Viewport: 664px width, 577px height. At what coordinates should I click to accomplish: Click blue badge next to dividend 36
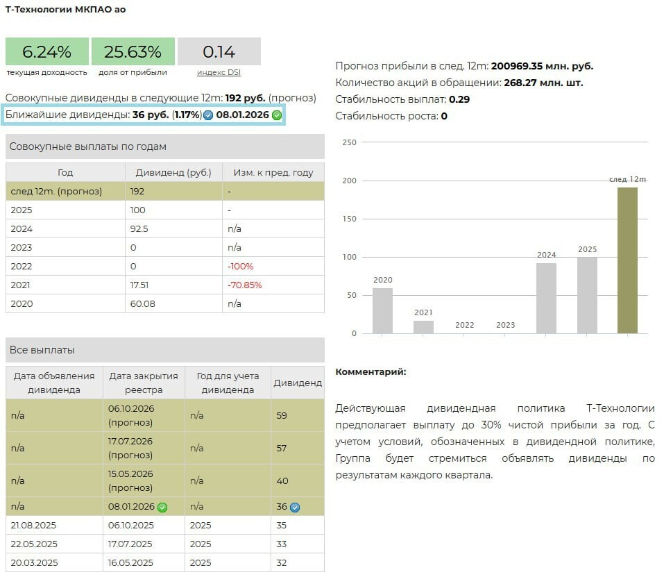(295, 507)
